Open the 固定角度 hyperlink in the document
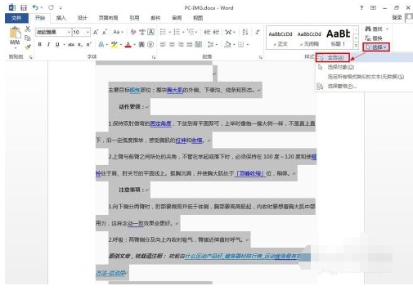This screenshot has width=413, height=304. [160, 123]
